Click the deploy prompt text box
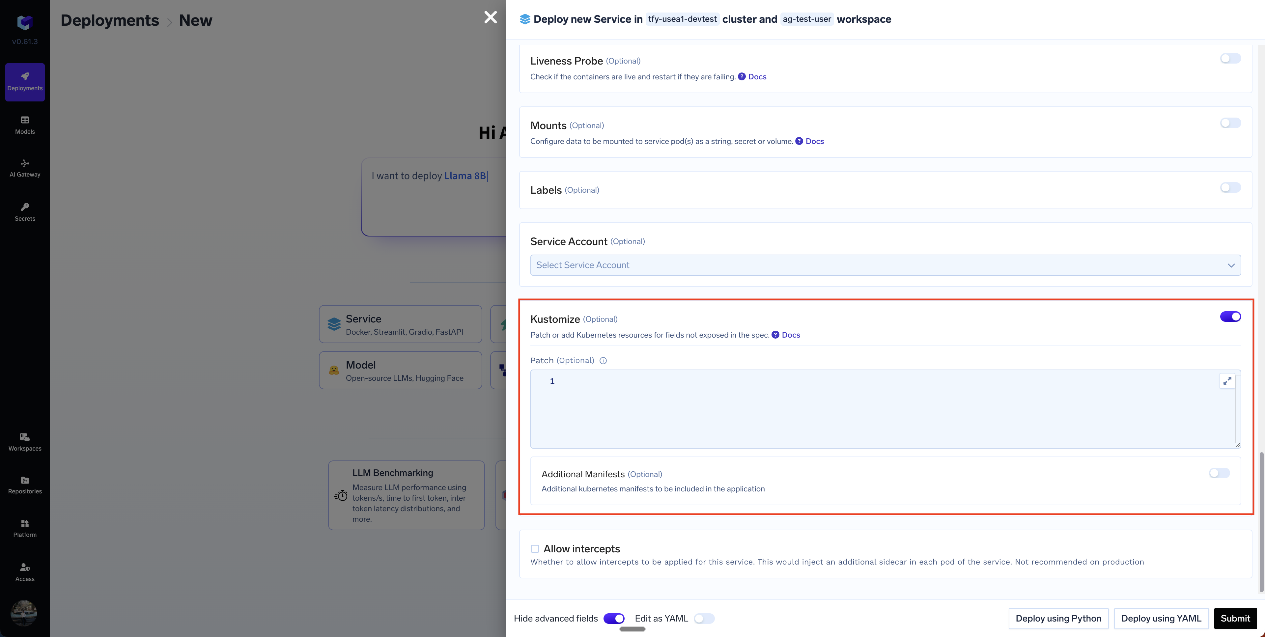The width and height of the screenshot is (1265, 637). [434, 197]
